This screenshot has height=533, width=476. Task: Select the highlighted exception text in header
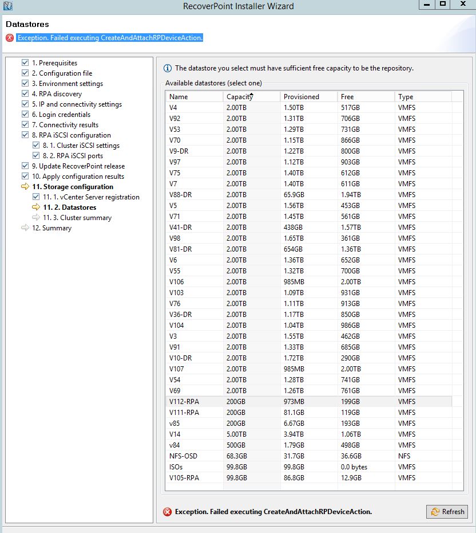[110, 38]
